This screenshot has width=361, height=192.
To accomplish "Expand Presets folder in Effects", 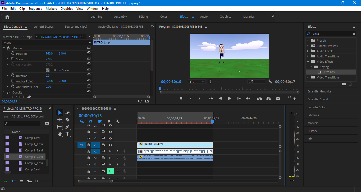I will (x=307, y=41).
